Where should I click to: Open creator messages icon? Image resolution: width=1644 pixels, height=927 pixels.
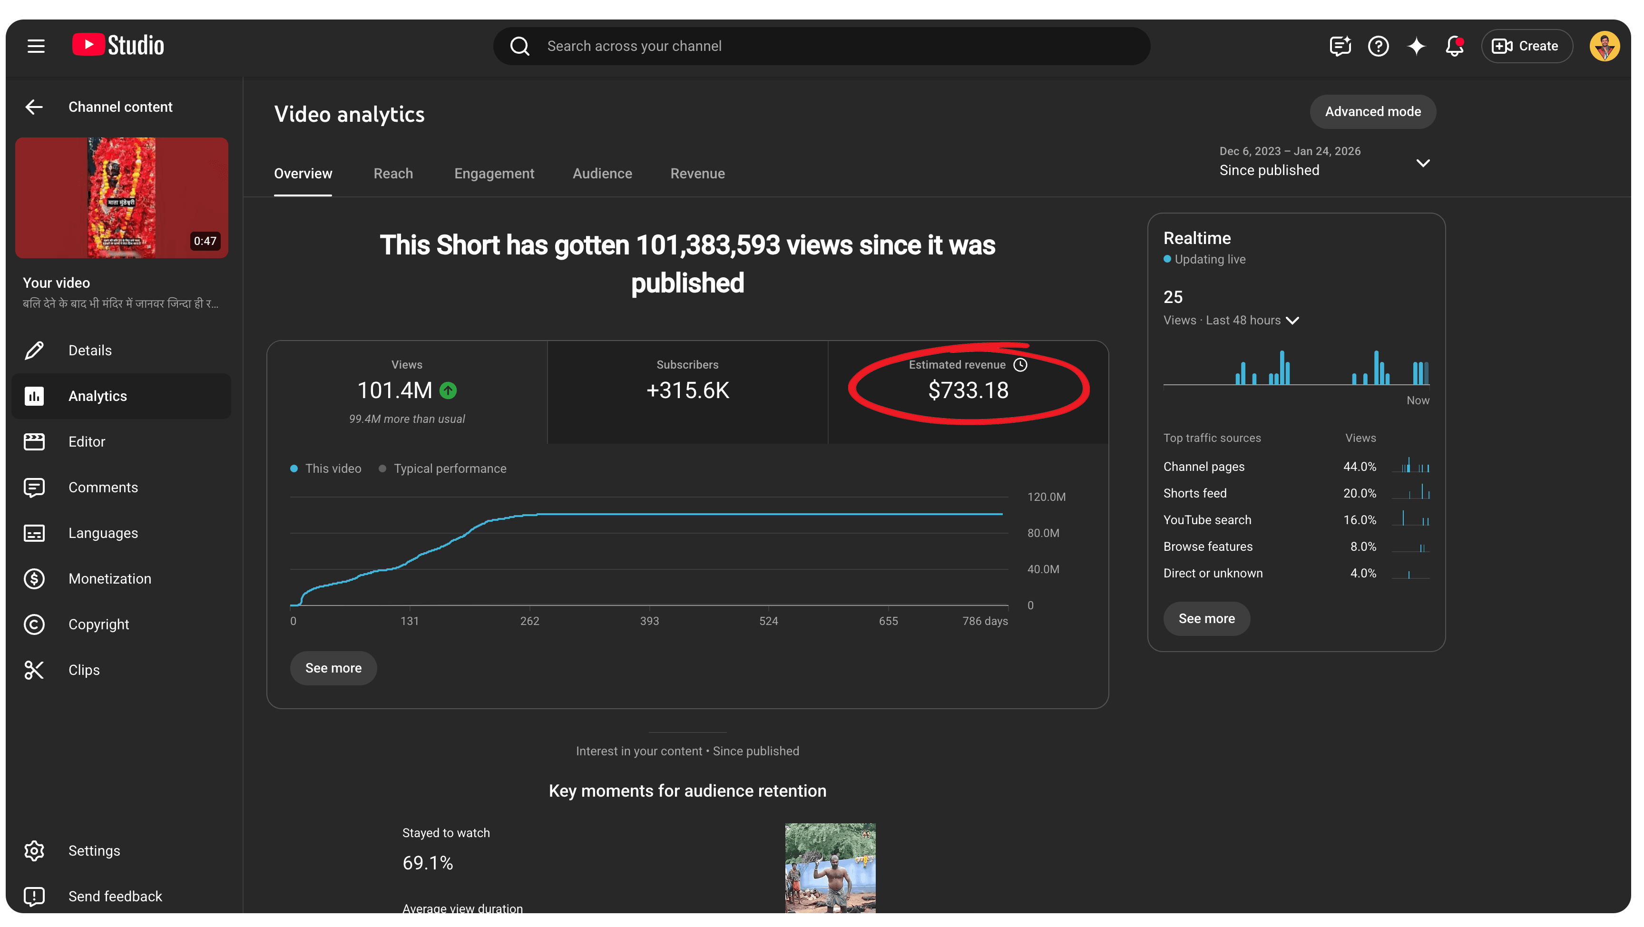[1340, 45]
